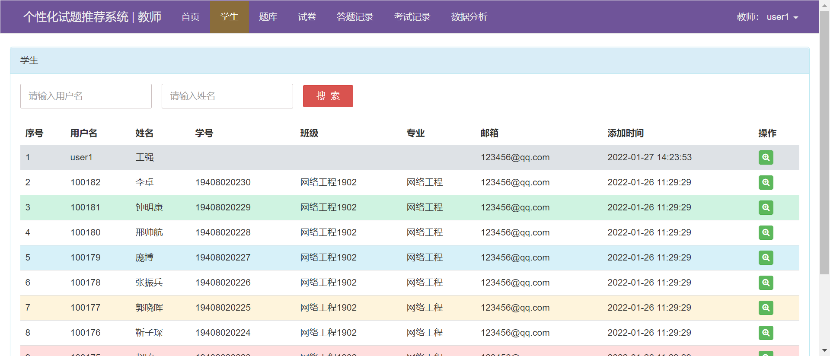Click the name 邢帅航

(149, 232)
